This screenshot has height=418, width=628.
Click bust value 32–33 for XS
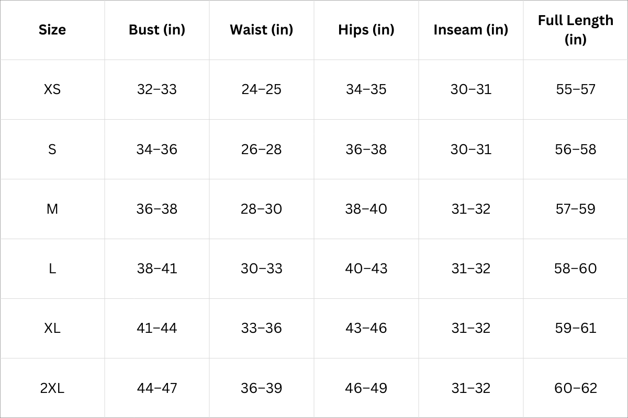pyautogui.click(x=157, y=89)
